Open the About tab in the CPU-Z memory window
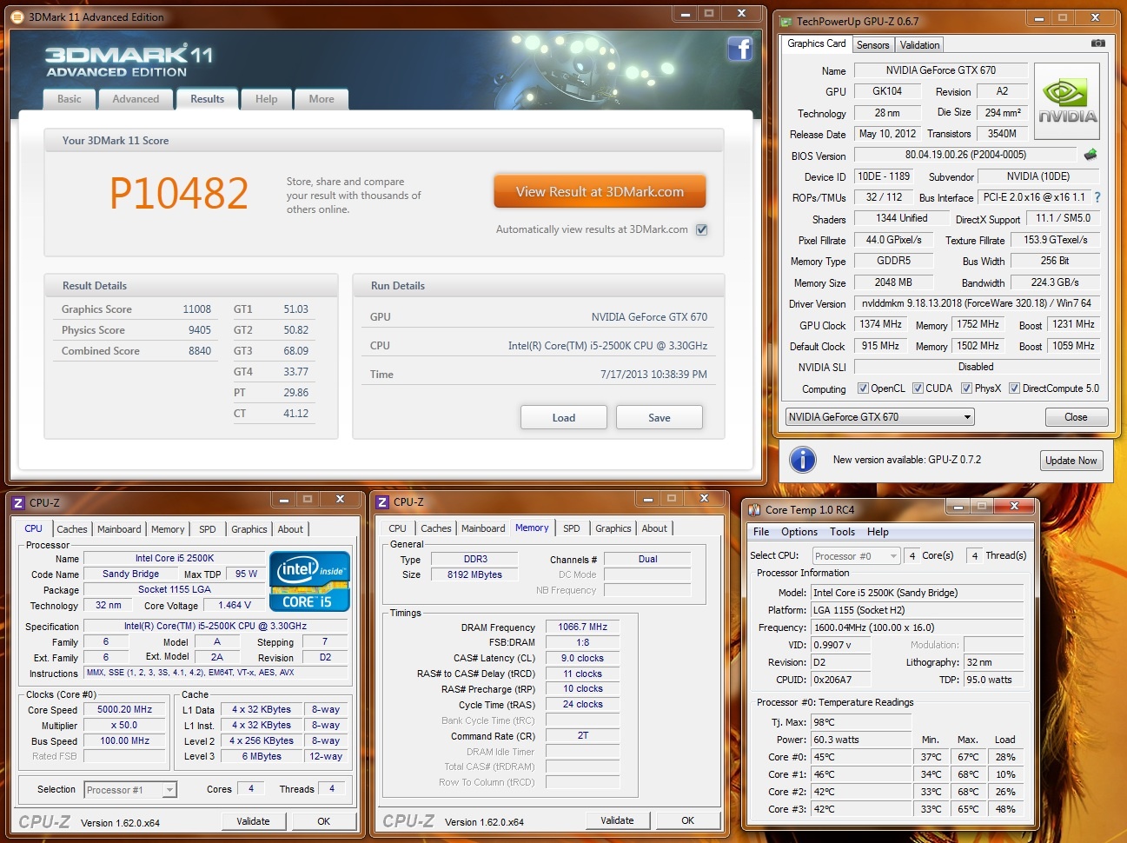This screenshot has width=1127, height=843. click(x=654, y=528)
